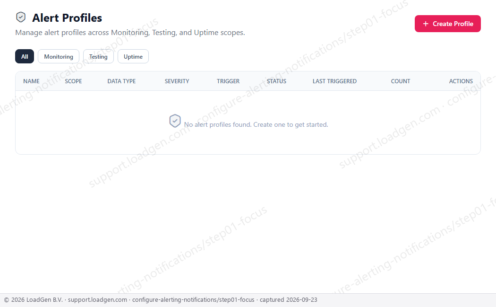
Task: Click the footer copyright line
Action: tap(161, 300)
